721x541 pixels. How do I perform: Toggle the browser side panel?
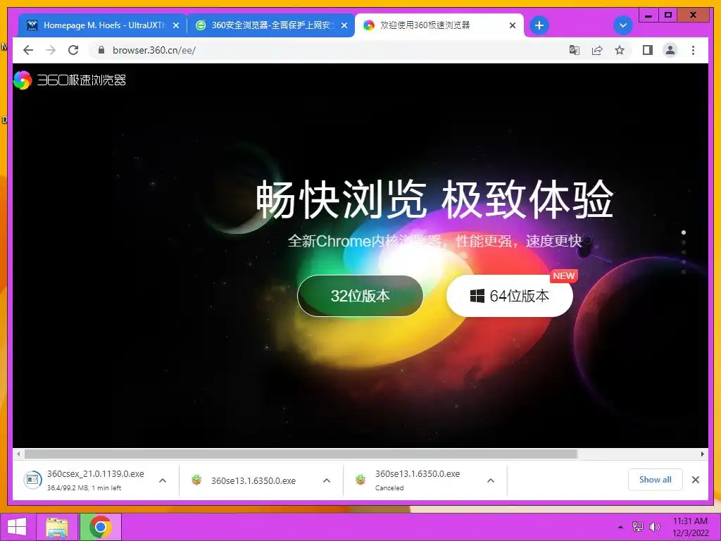point(648,50)
